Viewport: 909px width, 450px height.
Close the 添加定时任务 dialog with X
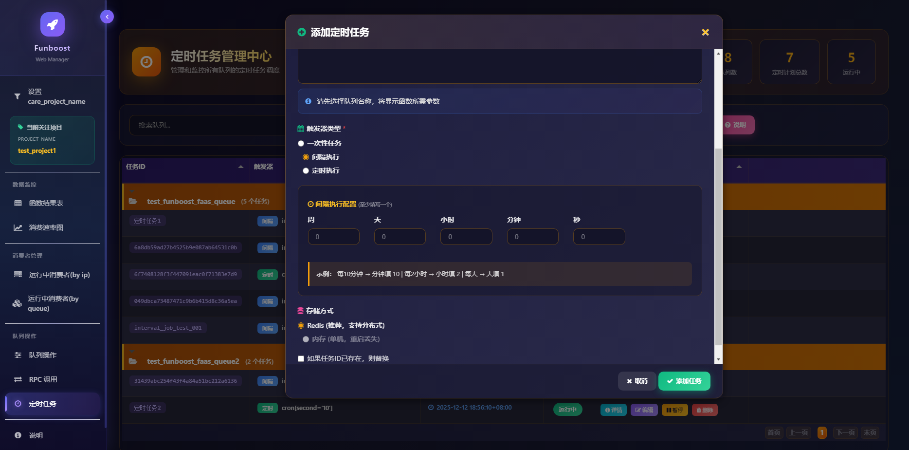[x=705, y=32]
